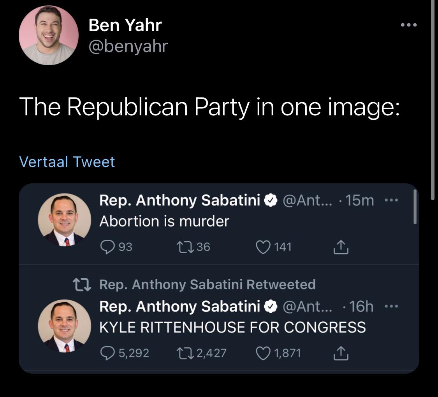Viewport: 438px width, 397px height.
Task: Click Sabatini's avatar on the first tweet
Action: 64,220
